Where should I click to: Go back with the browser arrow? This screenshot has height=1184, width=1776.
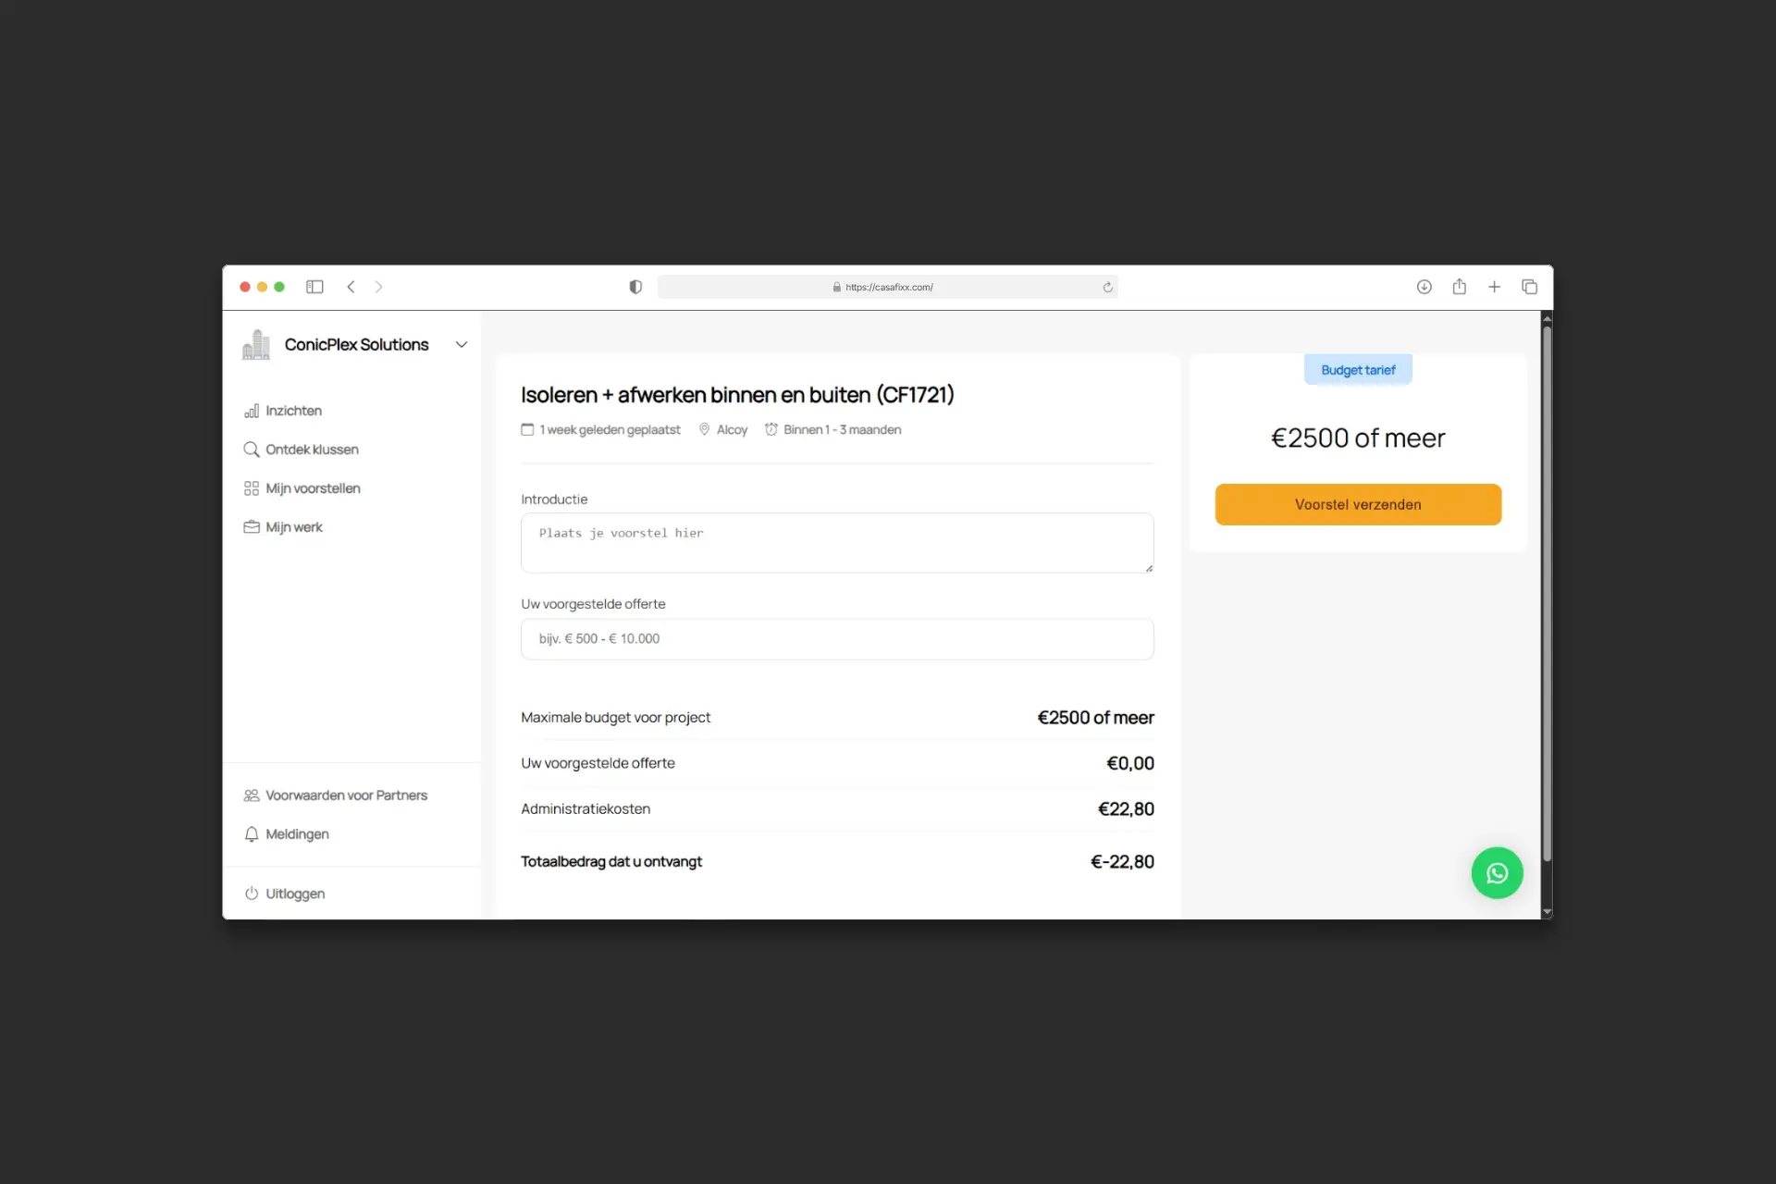click(x=351, y=287)
